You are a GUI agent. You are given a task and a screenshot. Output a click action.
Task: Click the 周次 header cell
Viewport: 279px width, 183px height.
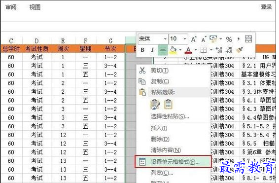63,49
